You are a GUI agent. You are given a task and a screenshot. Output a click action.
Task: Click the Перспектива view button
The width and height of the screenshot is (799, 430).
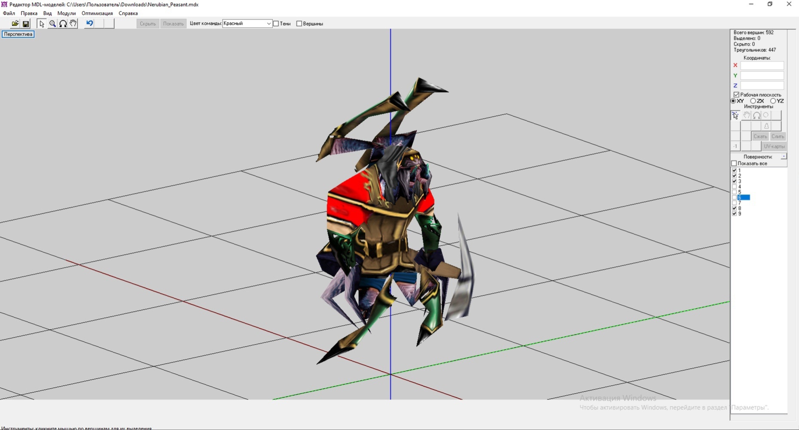click(x=18, y=34)
